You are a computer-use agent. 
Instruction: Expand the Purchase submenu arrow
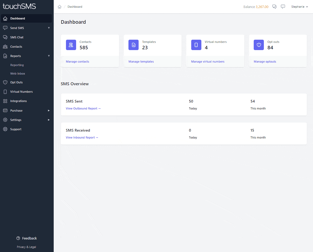click(x=49, y=111)
